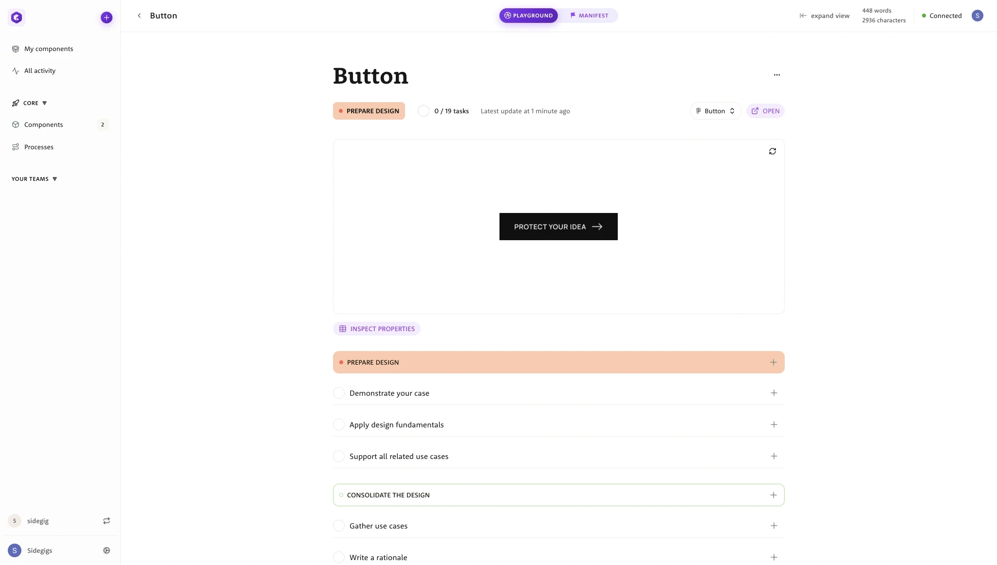This screenshot has height=565, width=997.
Task: Expand Gather use cases with plus
Action: pyautogui.click(x=774, y=526)
